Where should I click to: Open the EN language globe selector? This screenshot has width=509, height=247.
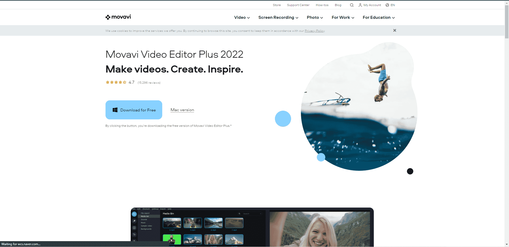click(390, 5)
